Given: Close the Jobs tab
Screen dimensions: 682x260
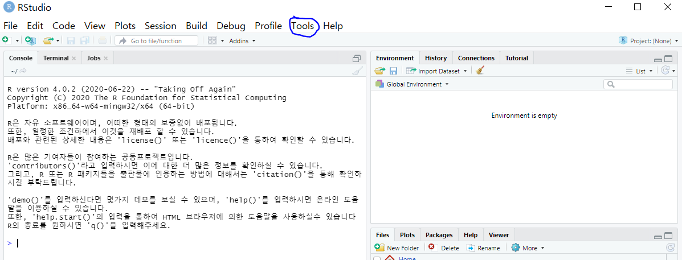Looking at the screenshot, I should click(105, 58).
